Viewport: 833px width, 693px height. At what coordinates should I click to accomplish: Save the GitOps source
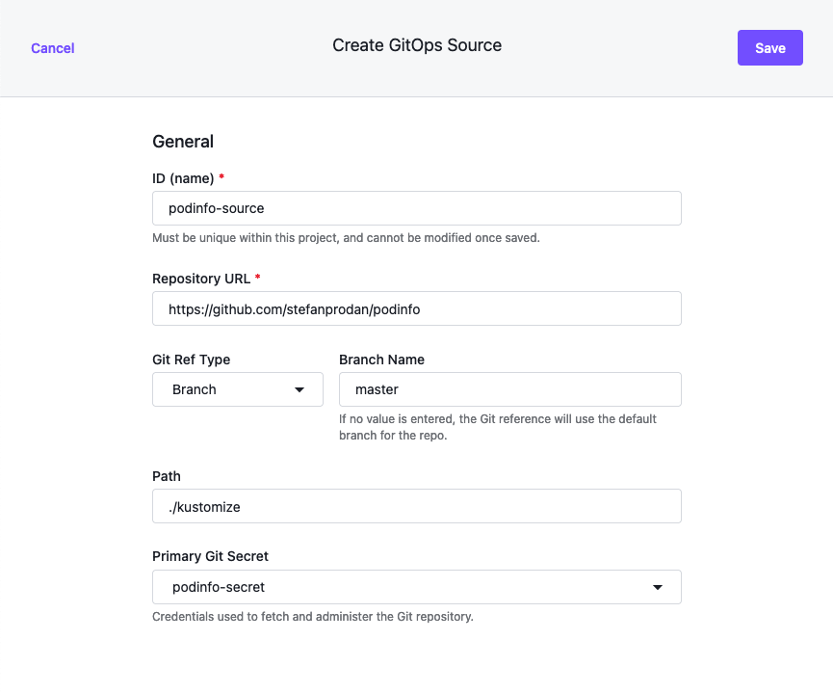pos(769,48)
